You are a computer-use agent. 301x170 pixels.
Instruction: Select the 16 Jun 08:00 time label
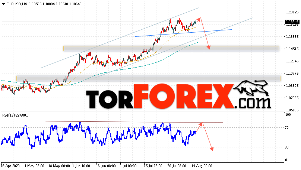pyautogui.click(x=106, y=166)
